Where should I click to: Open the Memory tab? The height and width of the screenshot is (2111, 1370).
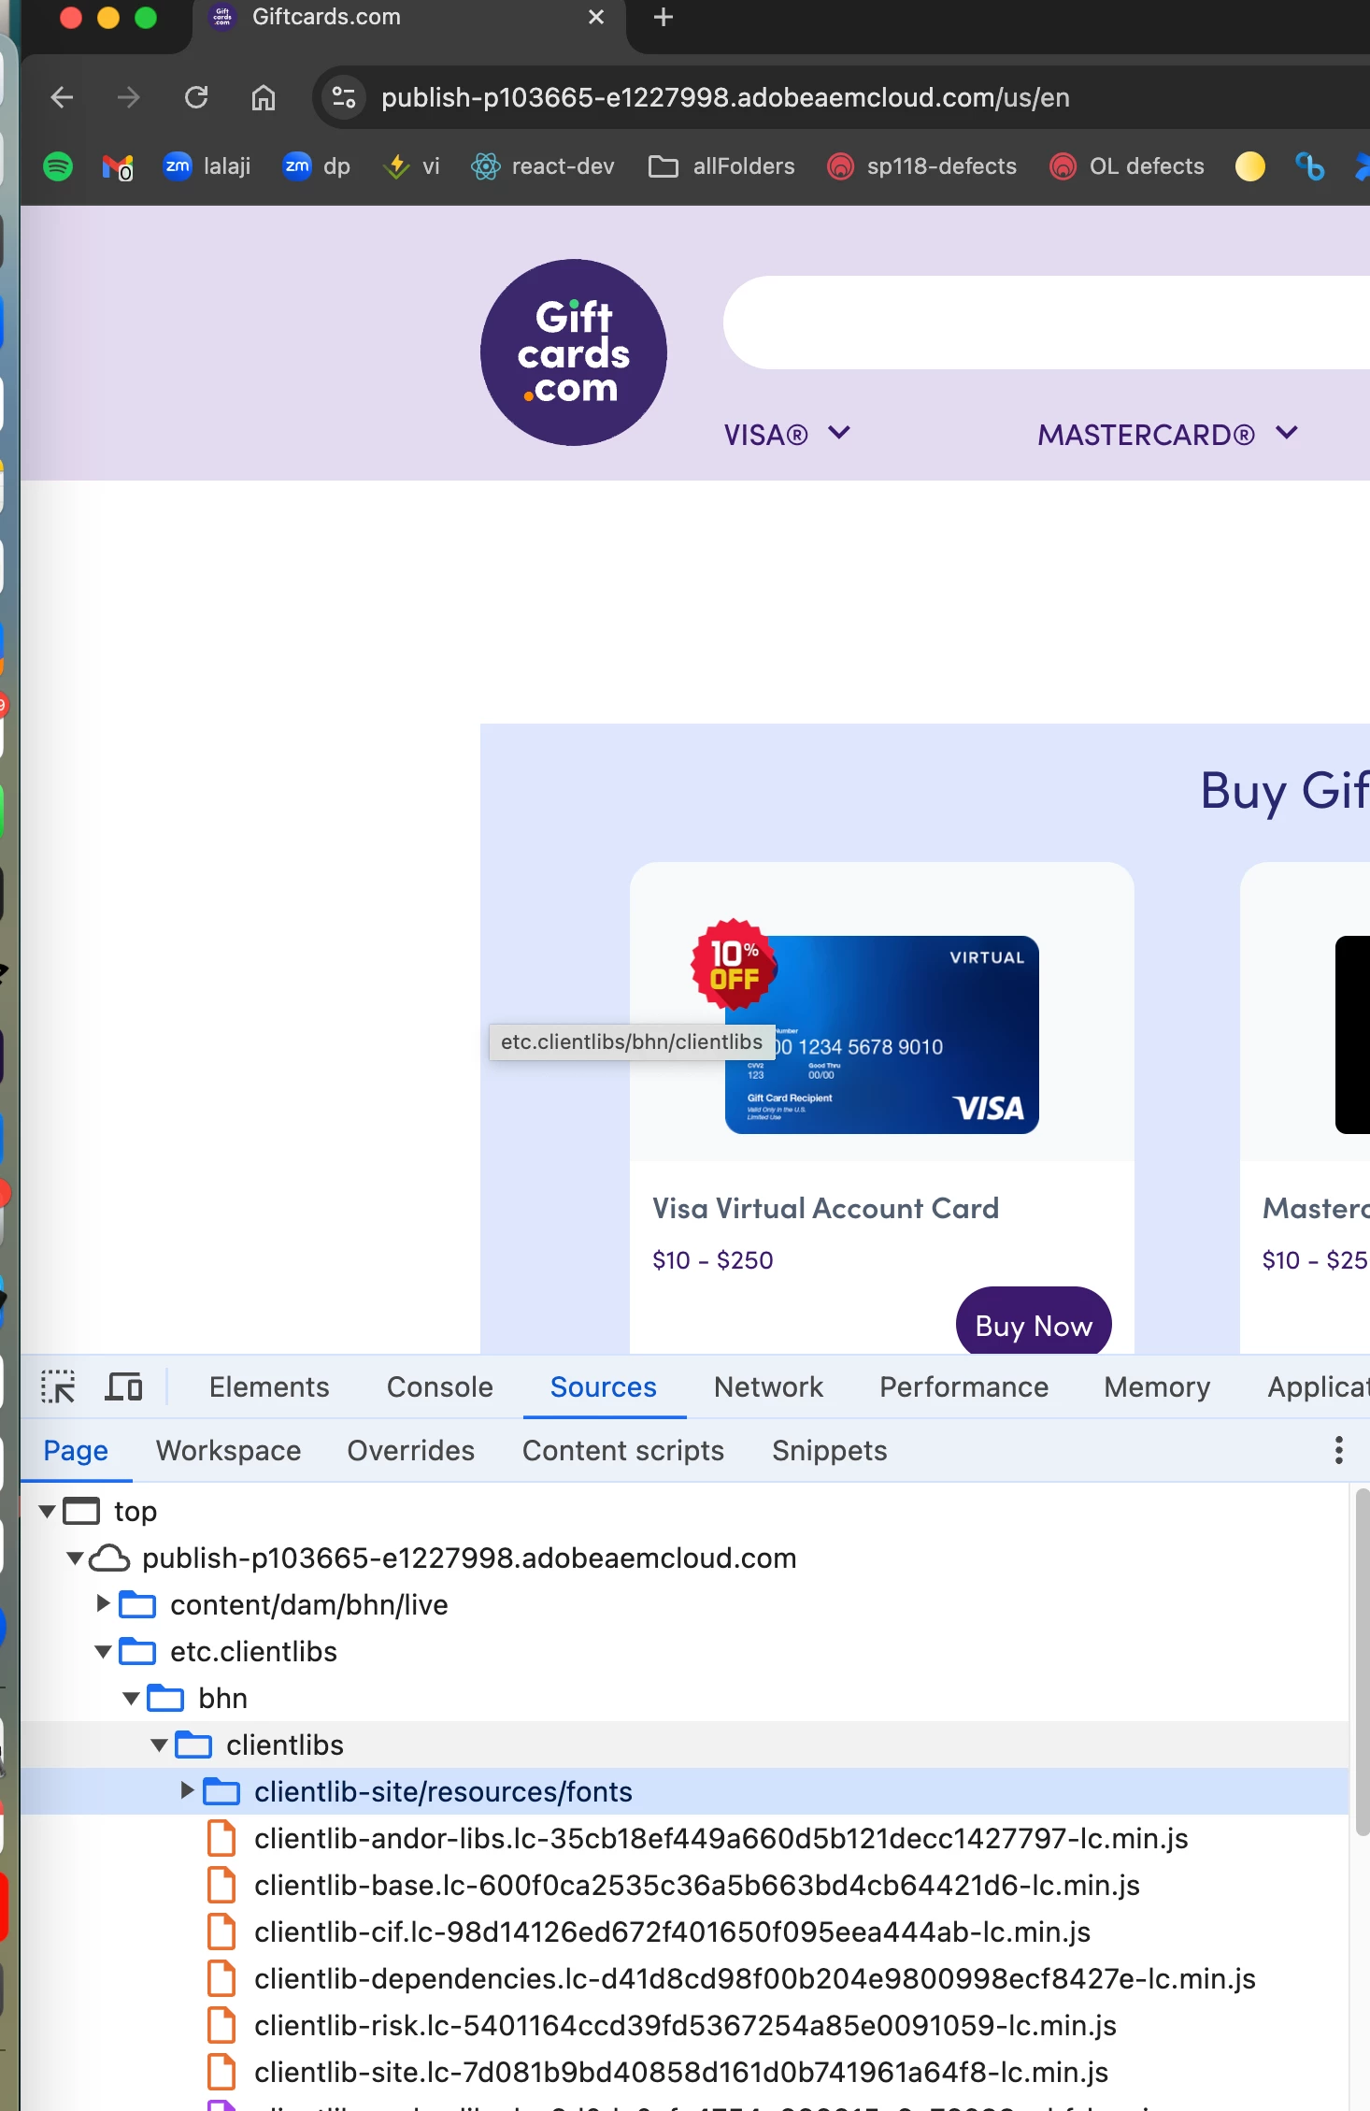pos(1157,1386)
